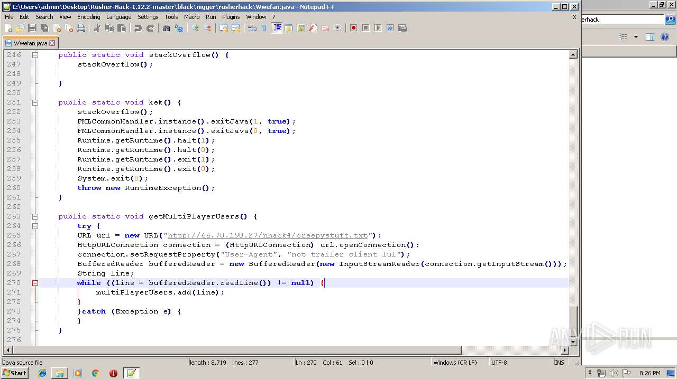
Task: Redo the last edit via toolbar
Action: (x=150, y=28)
